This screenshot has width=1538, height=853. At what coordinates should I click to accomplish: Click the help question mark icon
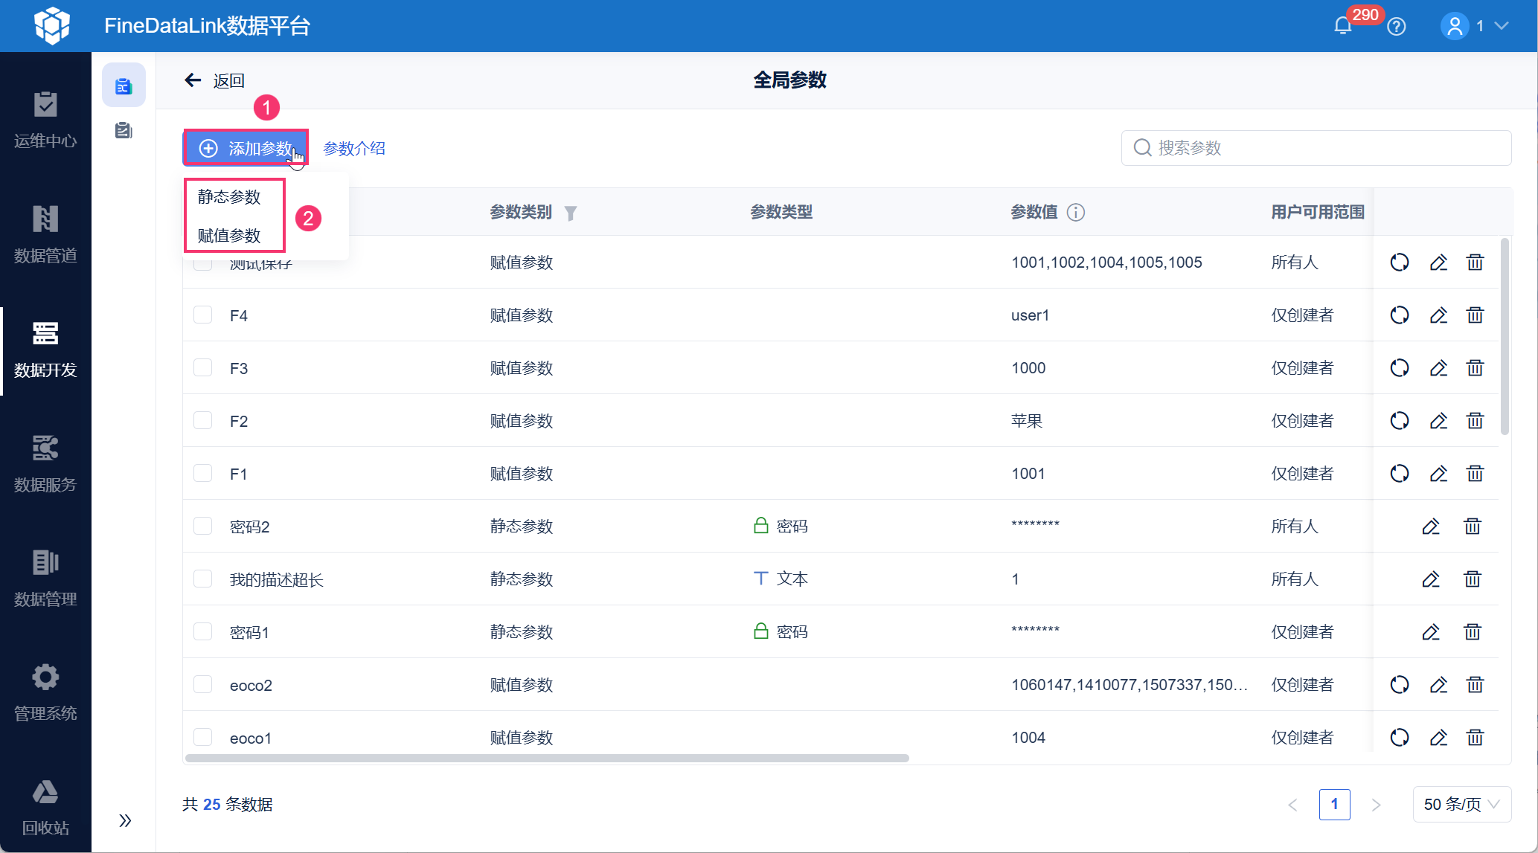click(1397, 27)
